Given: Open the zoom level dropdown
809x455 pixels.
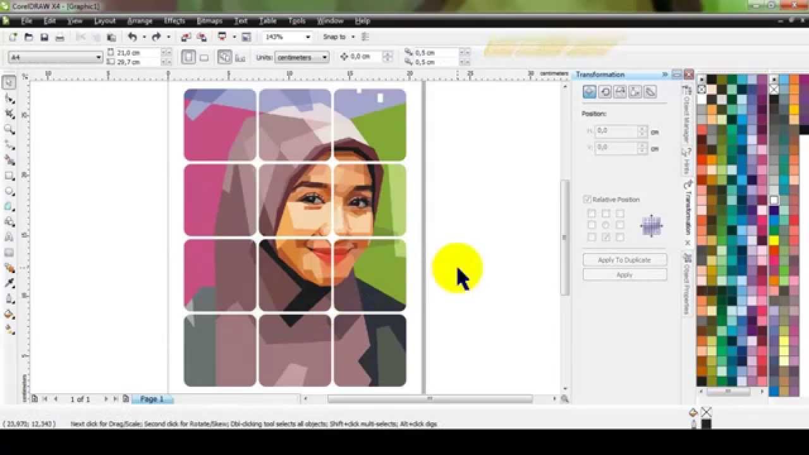Looking at the screenshot, I should [308, 37].
